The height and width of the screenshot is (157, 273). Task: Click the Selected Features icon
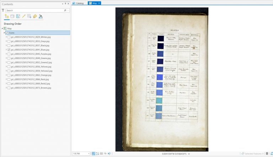point(243,153)
